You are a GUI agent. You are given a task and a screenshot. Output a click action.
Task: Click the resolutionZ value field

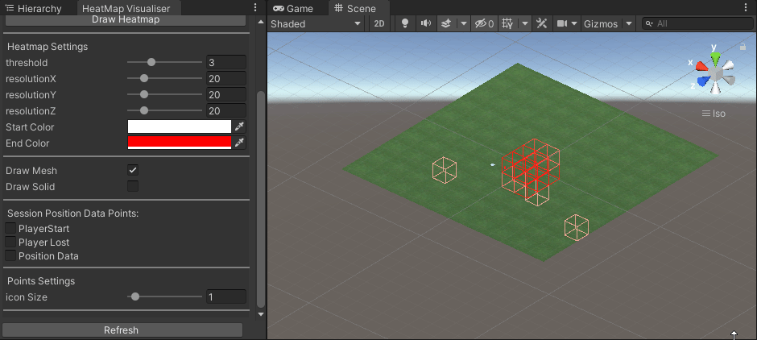(226, 110)
